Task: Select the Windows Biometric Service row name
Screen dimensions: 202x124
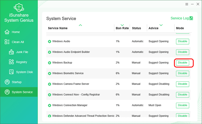Action: (68, 73)
